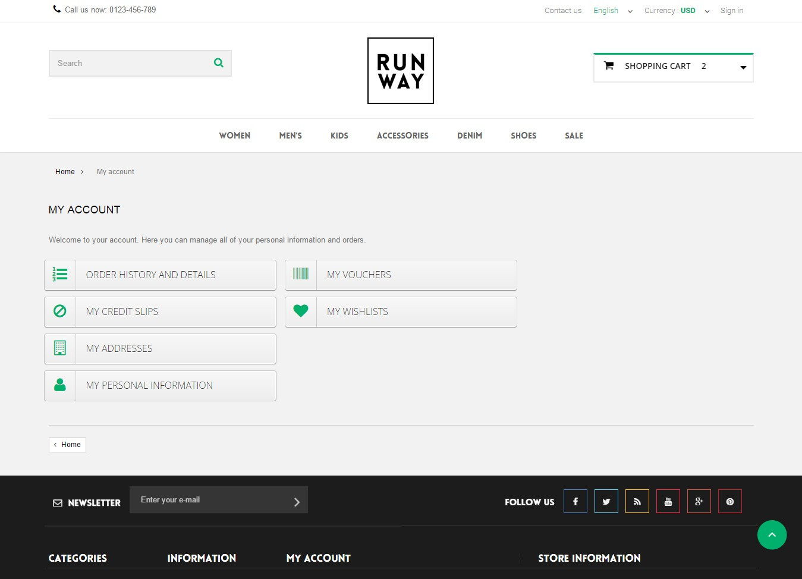The height and width of the screenshot is (579, 802).
Task: Click the Sign in link
Action: tap(731, 11)
